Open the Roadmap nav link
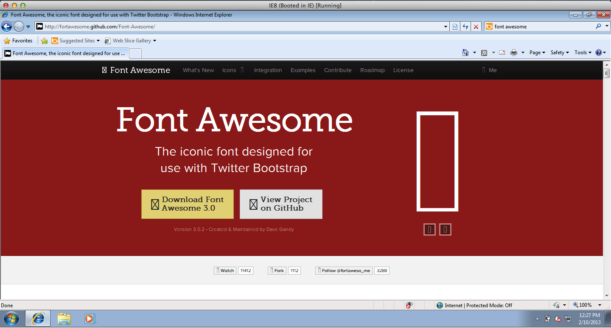The image size is (611, 328). point(373,70)
